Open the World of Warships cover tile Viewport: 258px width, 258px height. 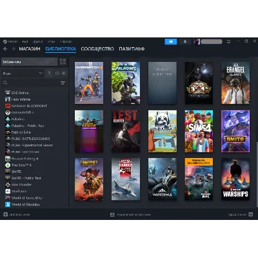pyautogui.click(x=235, y=179)
